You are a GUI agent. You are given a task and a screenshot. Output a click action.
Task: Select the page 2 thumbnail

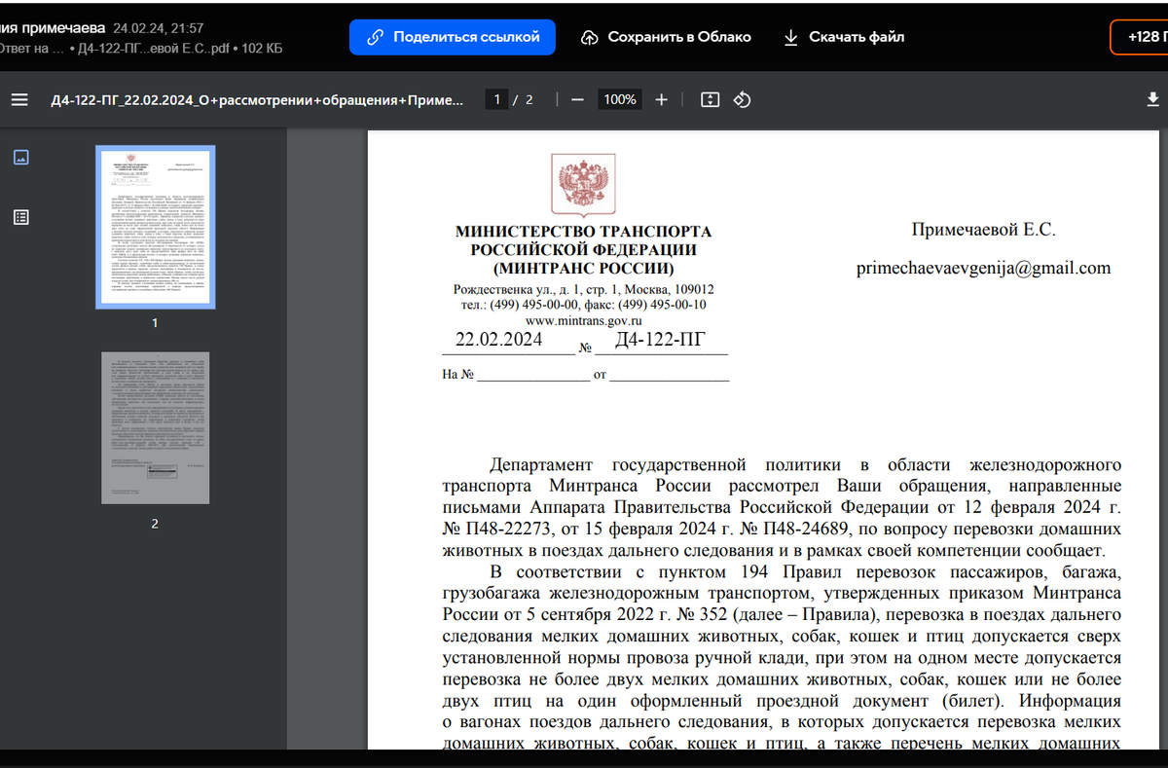(155, 427)
